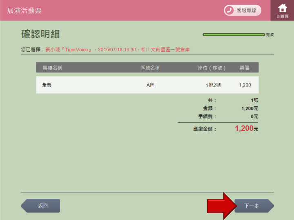Select the 區域名稱 column header

(150, 68)
